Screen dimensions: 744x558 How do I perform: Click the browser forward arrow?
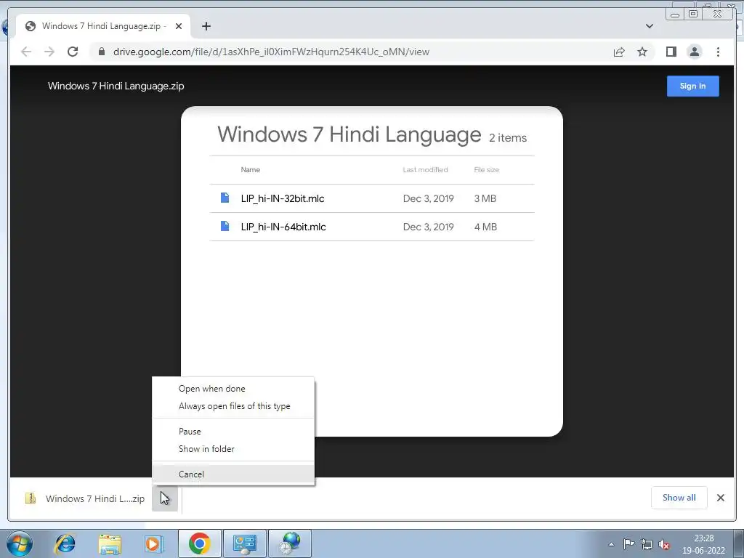[49, 52]
